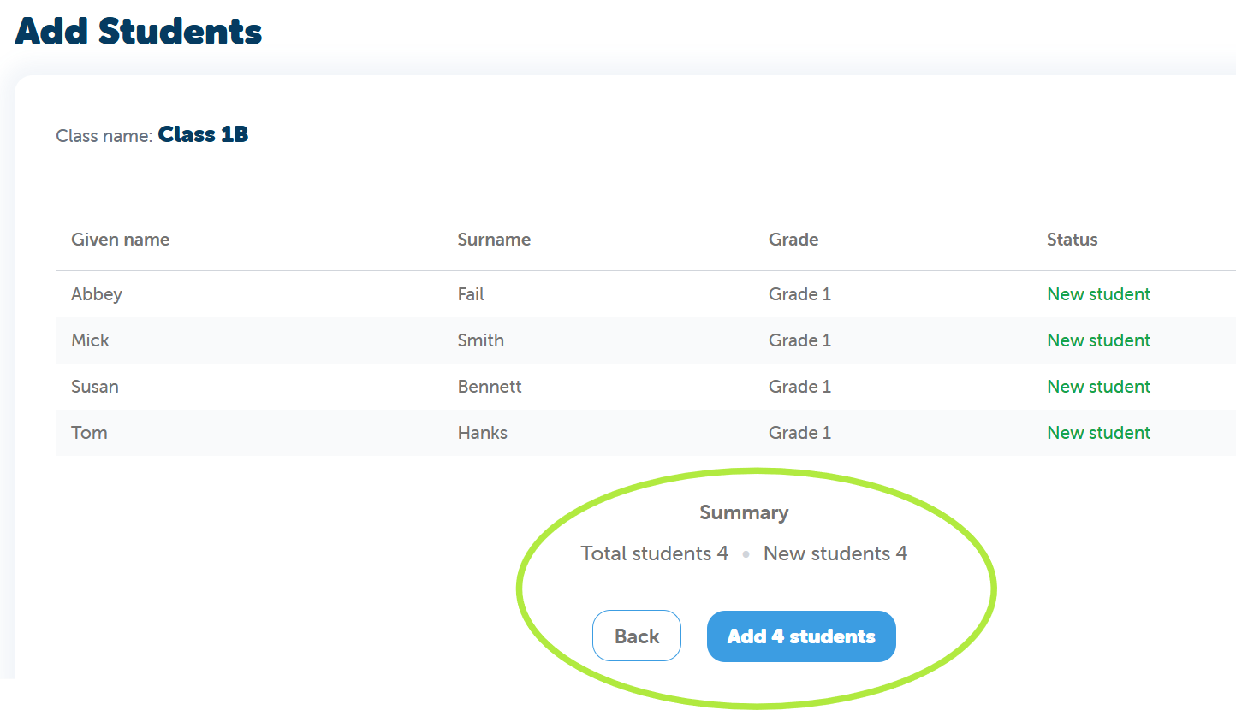The width and height of the screenshot is (1236, 710).
Task: Click the Status column header
Action: pyautogui.click(x=1072, y=240)
